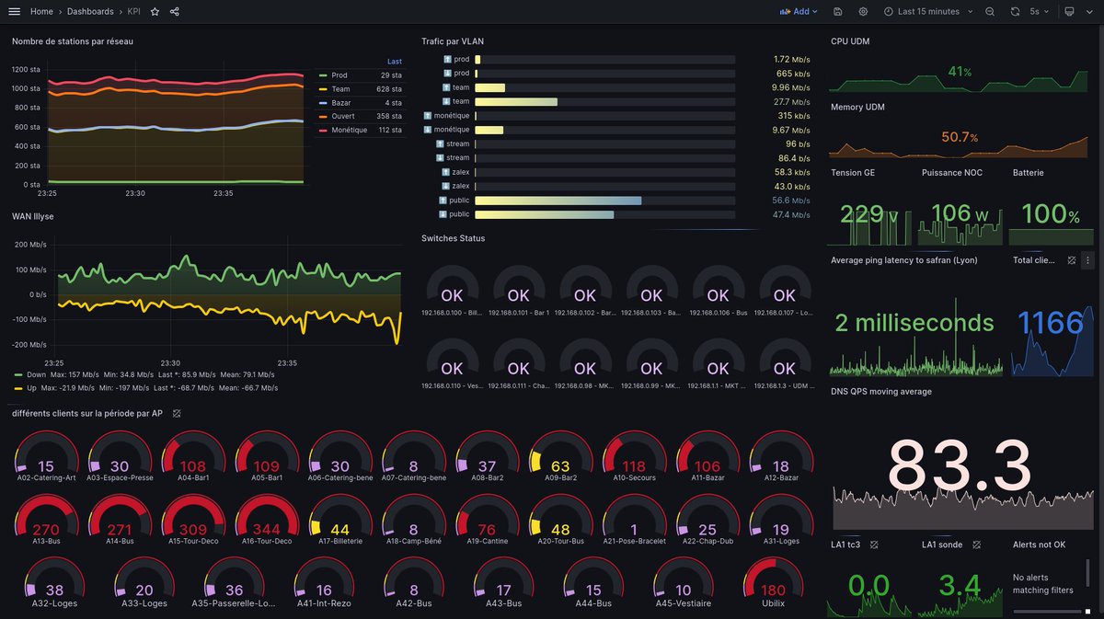Click the DNS QPS moving average title
Viewport: 1104px width, 619px height.
point(881,392)
